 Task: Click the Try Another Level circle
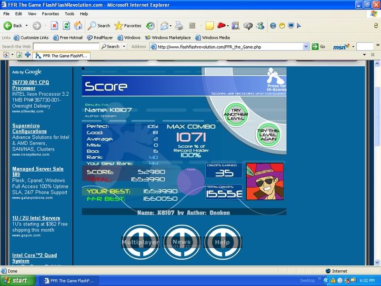[x=237, y=114]
